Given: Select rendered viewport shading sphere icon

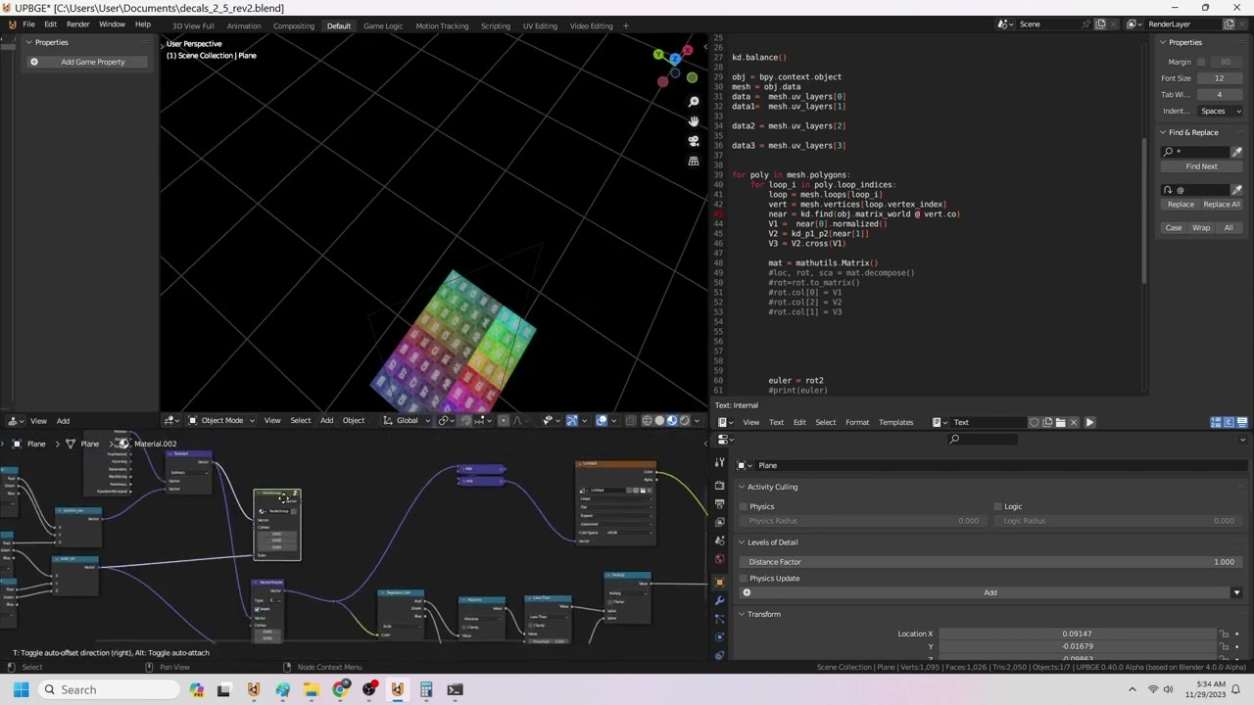Looking at the screenshot, I should [684, 421].
